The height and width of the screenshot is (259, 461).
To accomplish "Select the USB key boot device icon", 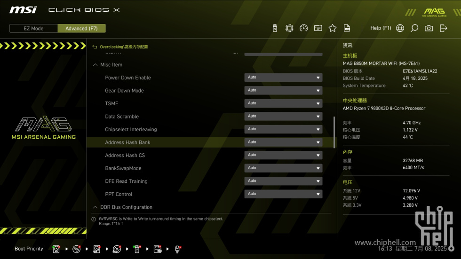I will pyautogui.click(x=137, y=249).
